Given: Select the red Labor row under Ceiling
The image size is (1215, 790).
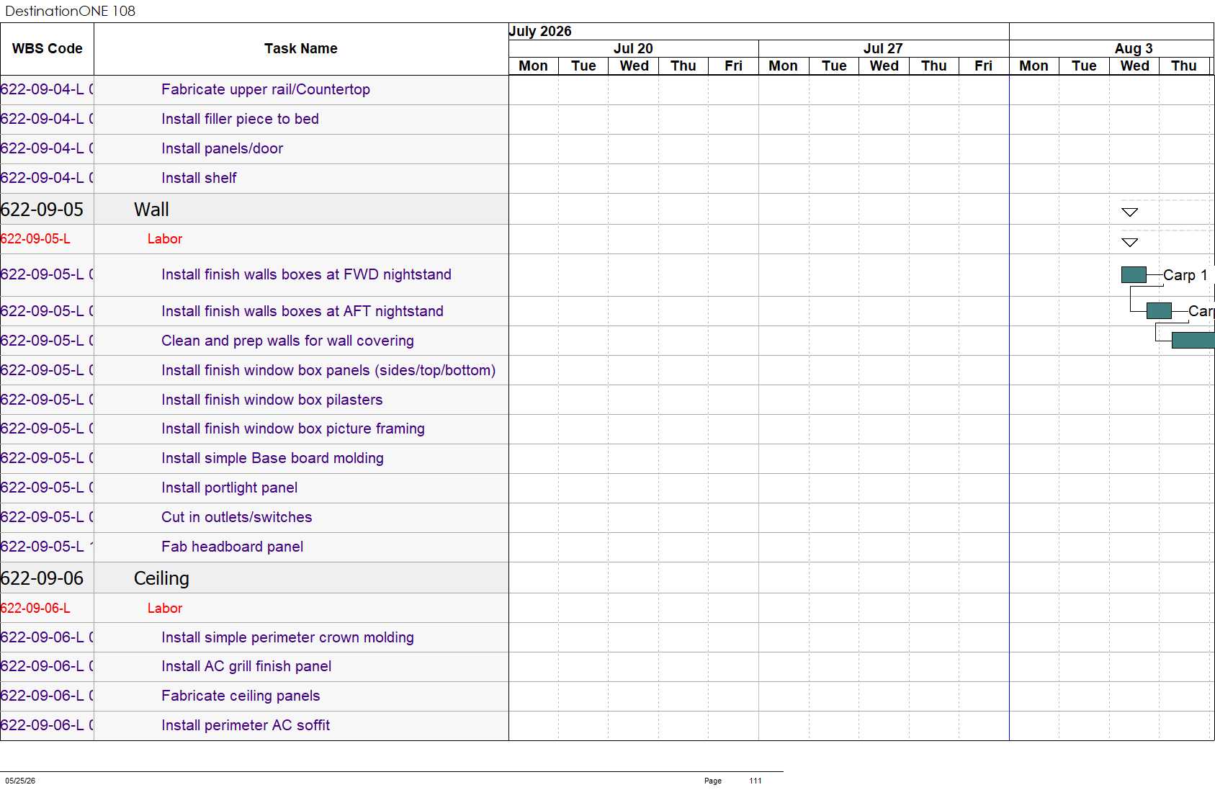Looking at the screenshot, I should coord(254,608).
